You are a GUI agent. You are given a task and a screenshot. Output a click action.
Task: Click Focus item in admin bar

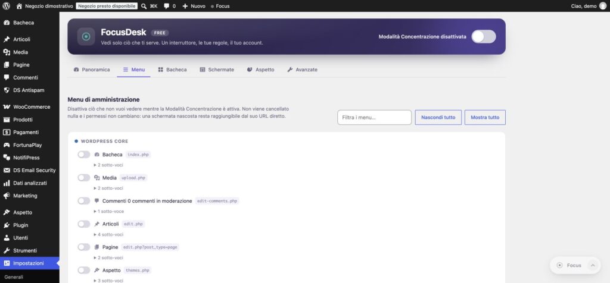point(220,6)
